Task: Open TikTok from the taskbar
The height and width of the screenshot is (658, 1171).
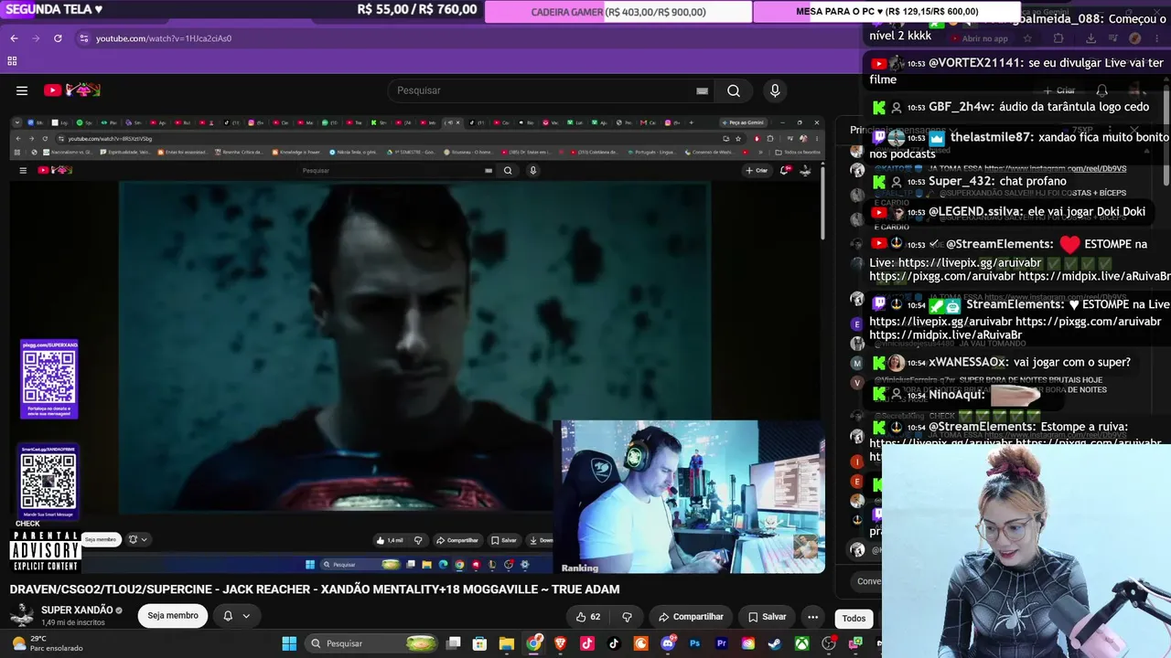Action: [x=614, y=643]
